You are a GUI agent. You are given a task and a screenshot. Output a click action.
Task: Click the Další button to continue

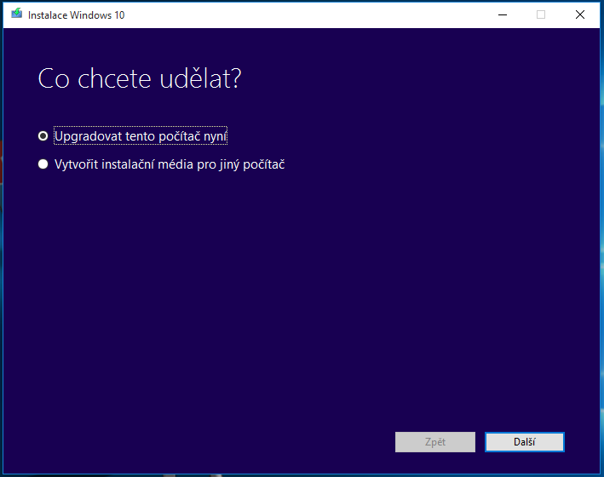(x=524, y=442)
